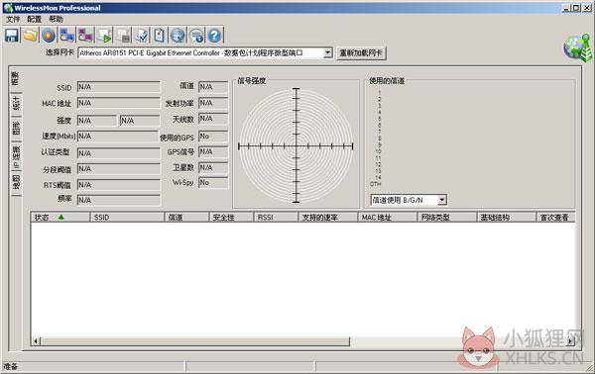Click the 天线数 value field
The width and height of the screenshot is (595, 374).
pyautogui.click(x=213, y=119)
